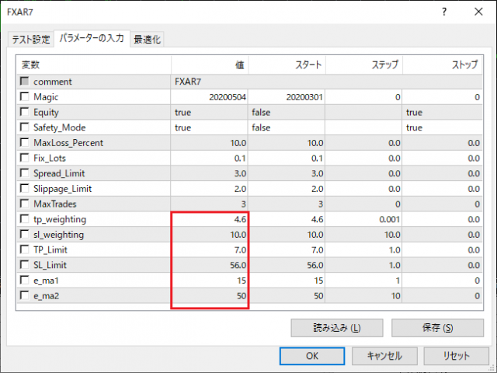Select the Spread_Limit value 3.0
This screenshot has height=373, width=497.
pos(209,173)
